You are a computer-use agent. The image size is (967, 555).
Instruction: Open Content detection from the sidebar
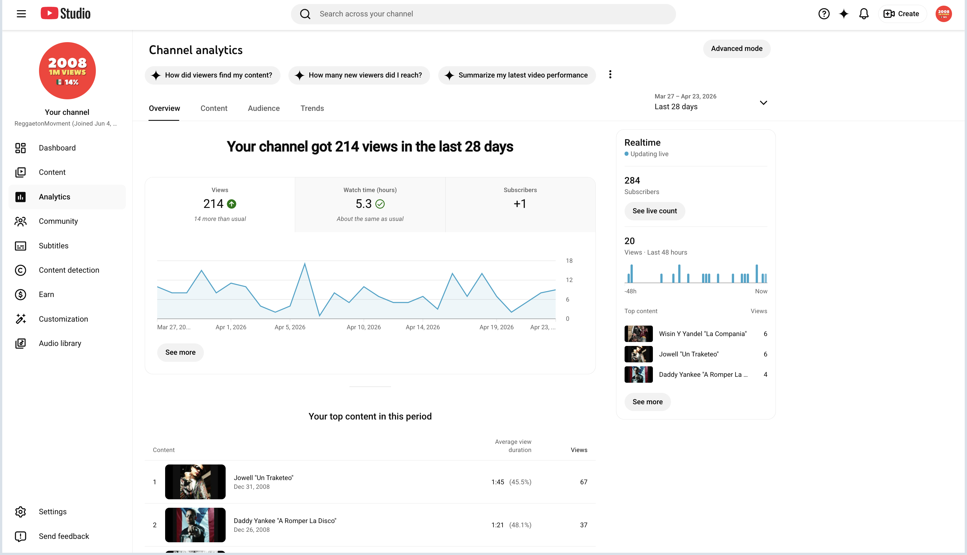pyautogui.click(x=67, y=270)
